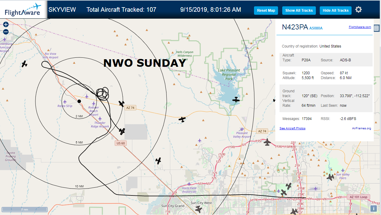Image resolution: width=381 pixels, height=215 pixels.
Task: Click Harts Field historical airport icon
Action: coord(189,184)
